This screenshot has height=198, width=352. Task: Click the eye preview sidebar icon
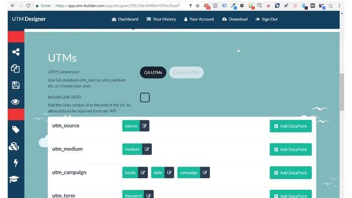tap(15, 102)
